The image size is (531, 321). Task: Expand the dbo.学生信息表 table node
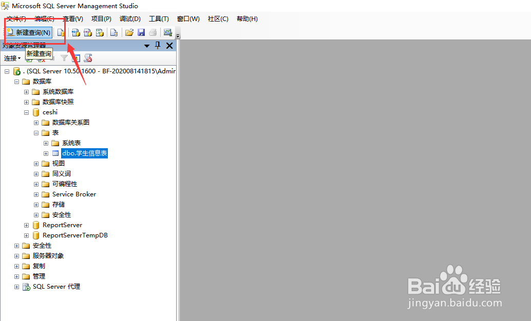pos(46,153)
